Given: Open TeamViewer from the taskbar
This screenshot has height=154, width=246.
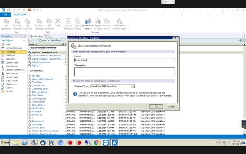Looking at the screenshot, I should tap(106, 143).
